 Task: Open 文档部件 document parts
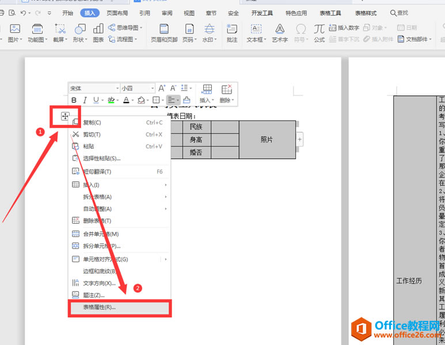414,39
